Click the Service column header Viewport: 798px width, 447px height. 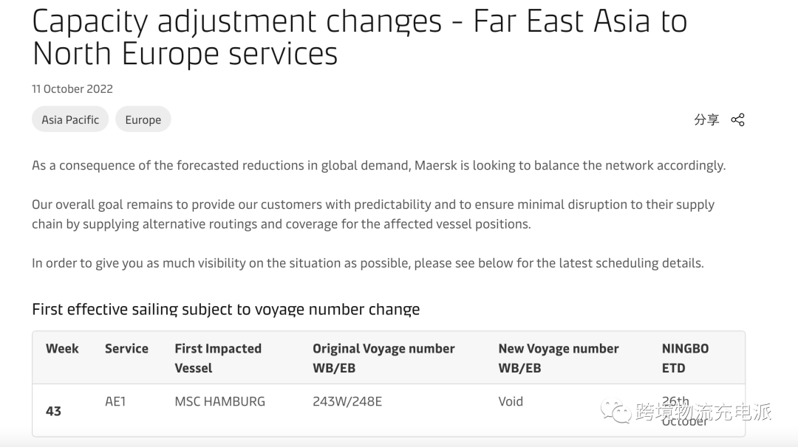126,349
